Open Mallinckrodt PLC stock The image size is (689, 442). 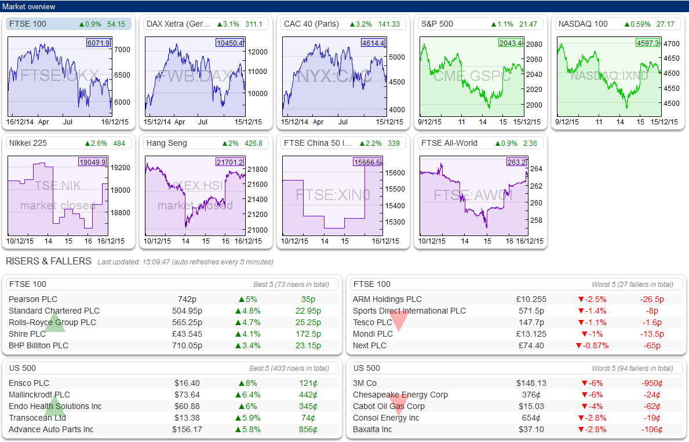(x=39, y=395)
